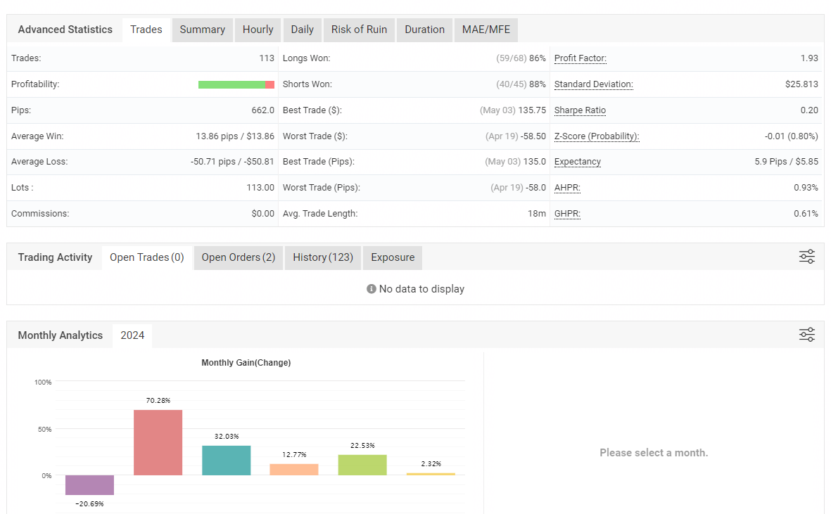The height and width of the screenshot is (514, 831).
Task: Show the Duration tab
Action: (424, 30)
